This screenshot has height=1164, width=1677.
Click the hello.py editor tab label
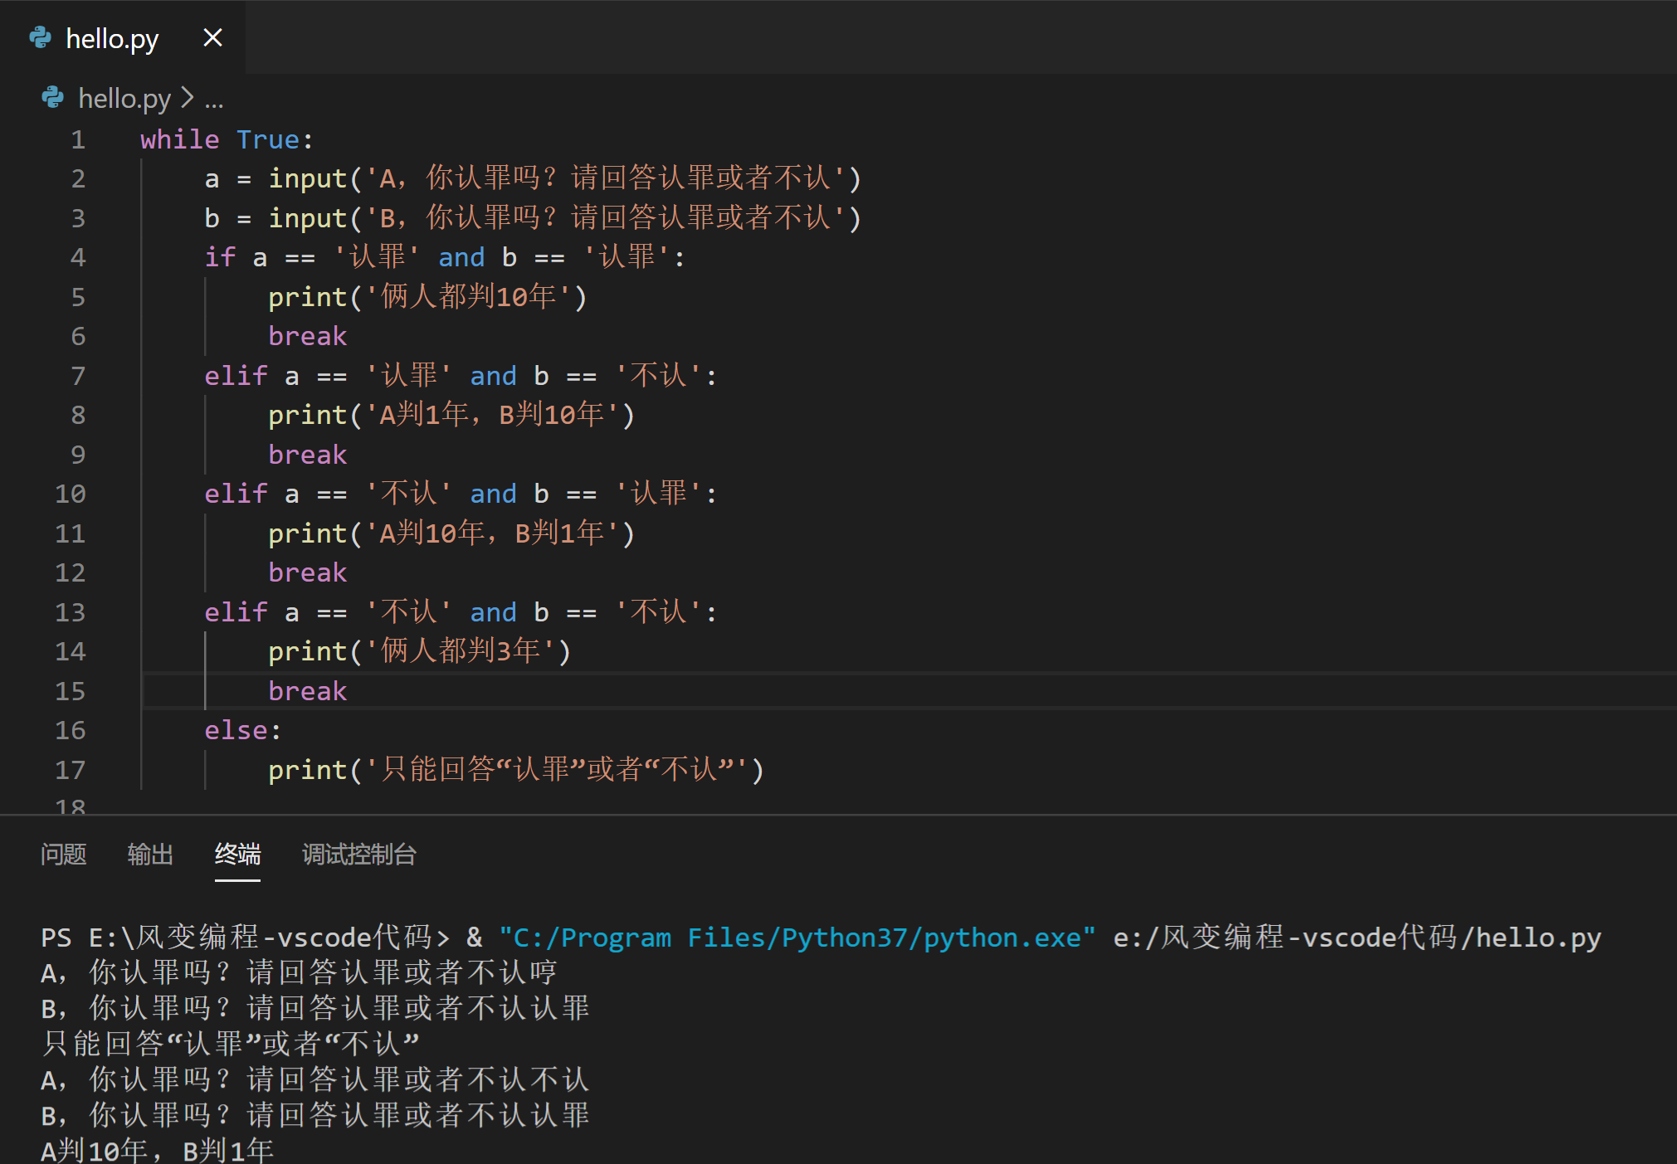[113, 37]
